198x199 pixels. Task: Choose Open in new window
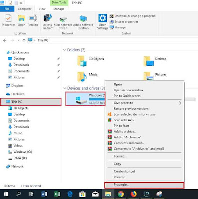pos(144,90)
